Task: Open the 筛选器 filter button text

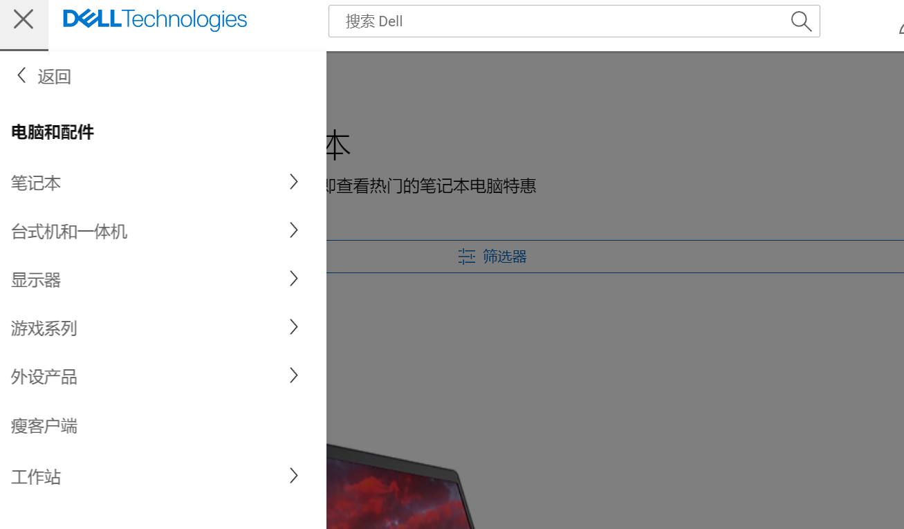Action: pos(505,257)
